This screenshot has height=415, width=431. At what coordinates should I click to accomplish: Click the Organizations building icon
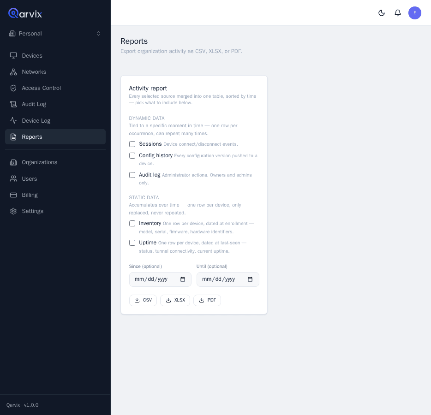[13, 162]
